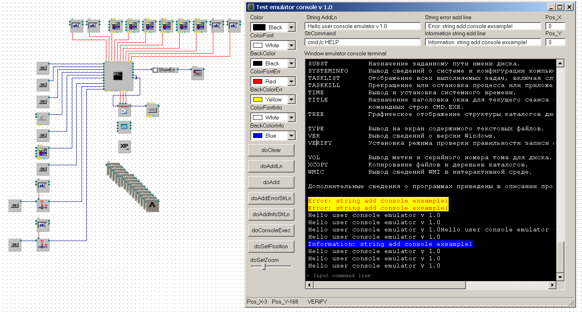Run the doAddInfoStrLn button
Viewport: 582px width, 312px height.
271,214
